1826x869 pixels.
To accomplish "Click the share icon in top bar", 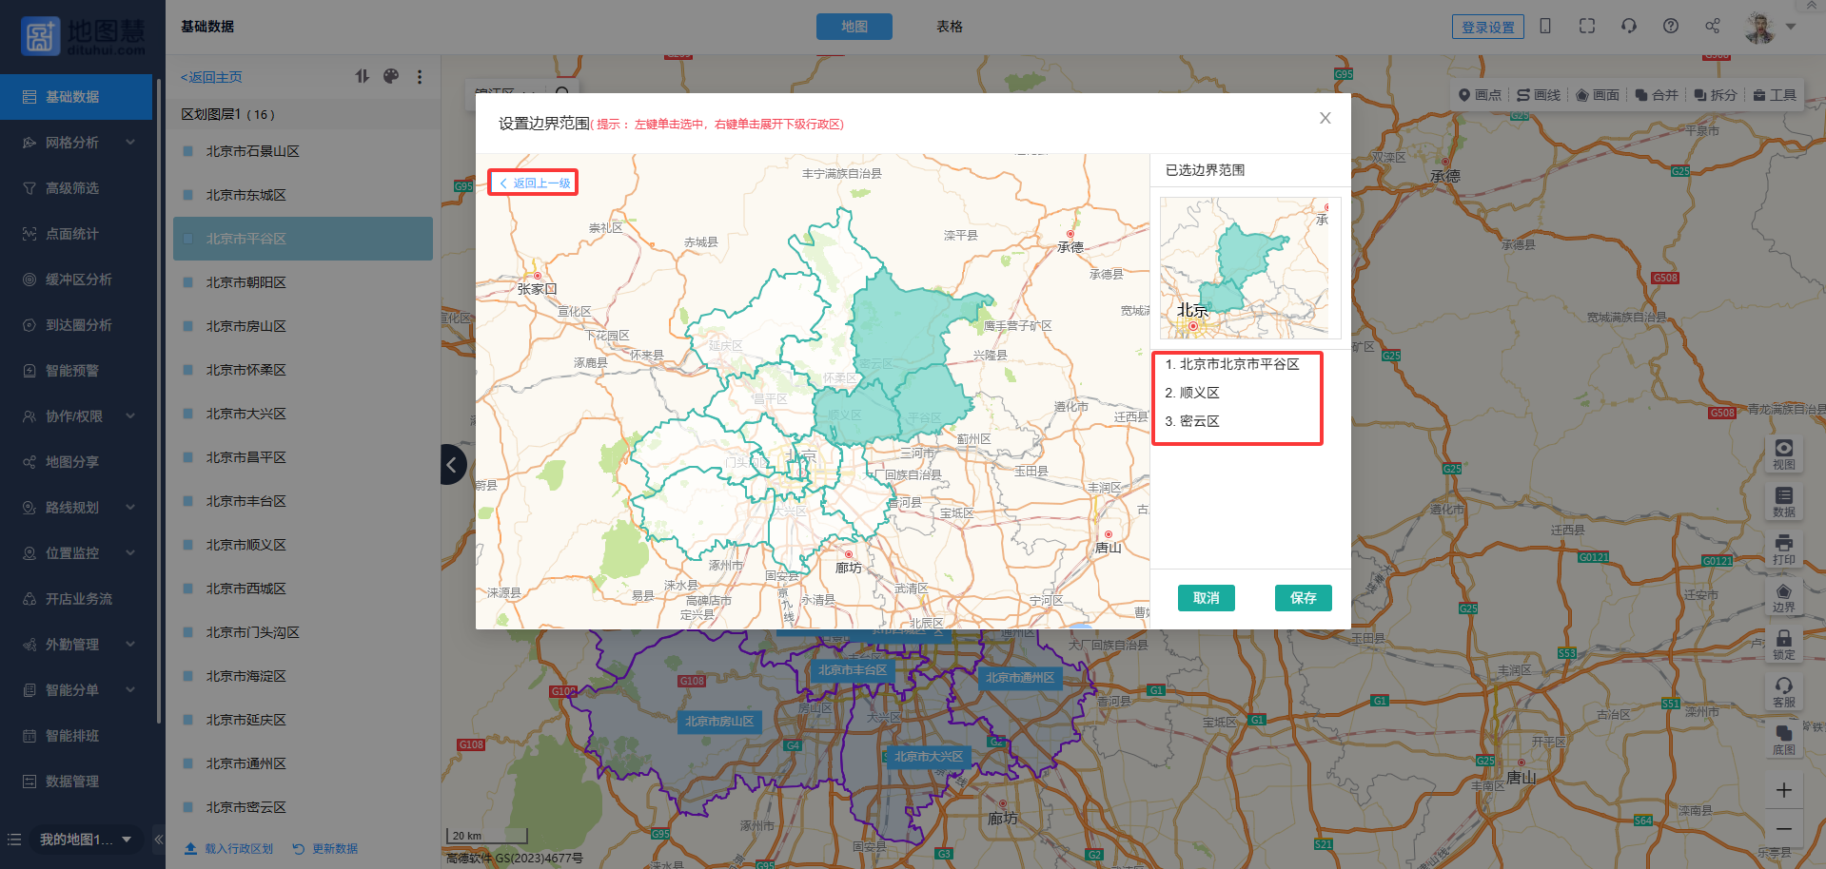I will (x=1712, y=27).
